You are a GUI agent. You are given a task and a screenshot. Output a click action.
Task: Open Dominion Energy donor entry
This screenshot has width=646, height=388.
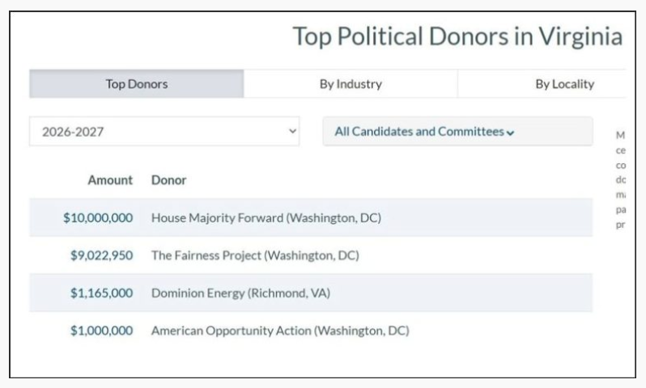(x=240, y=293)
